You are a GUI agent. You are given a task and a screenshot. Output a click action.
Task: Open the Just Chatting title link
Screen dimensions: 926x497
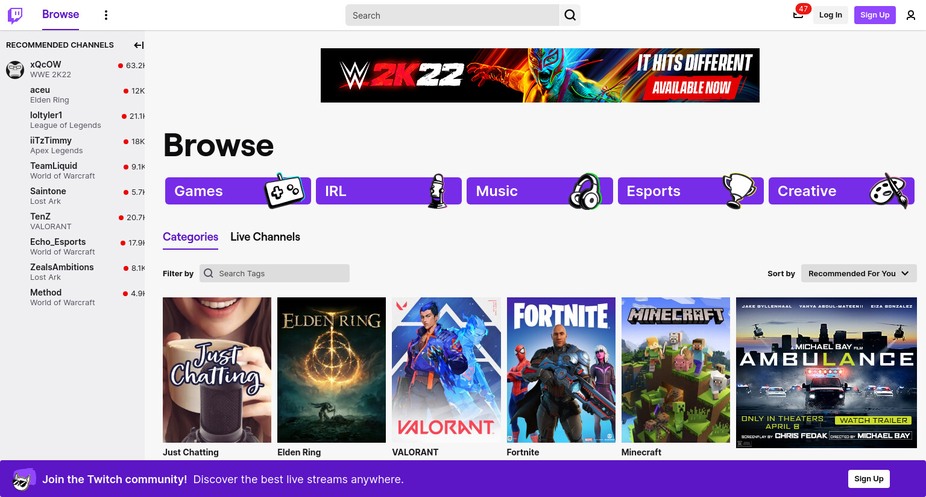coord(191,452)
